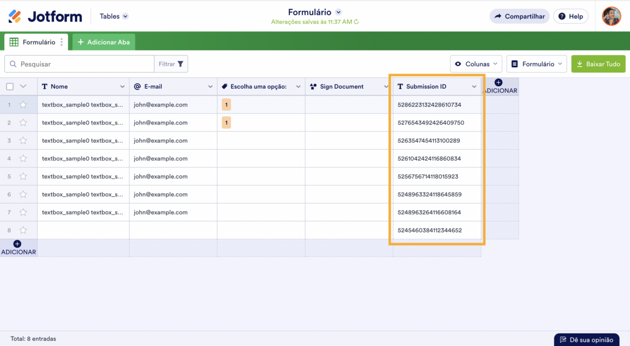
Task: Click the Compartilhar share button
Action: click(520, 16)
